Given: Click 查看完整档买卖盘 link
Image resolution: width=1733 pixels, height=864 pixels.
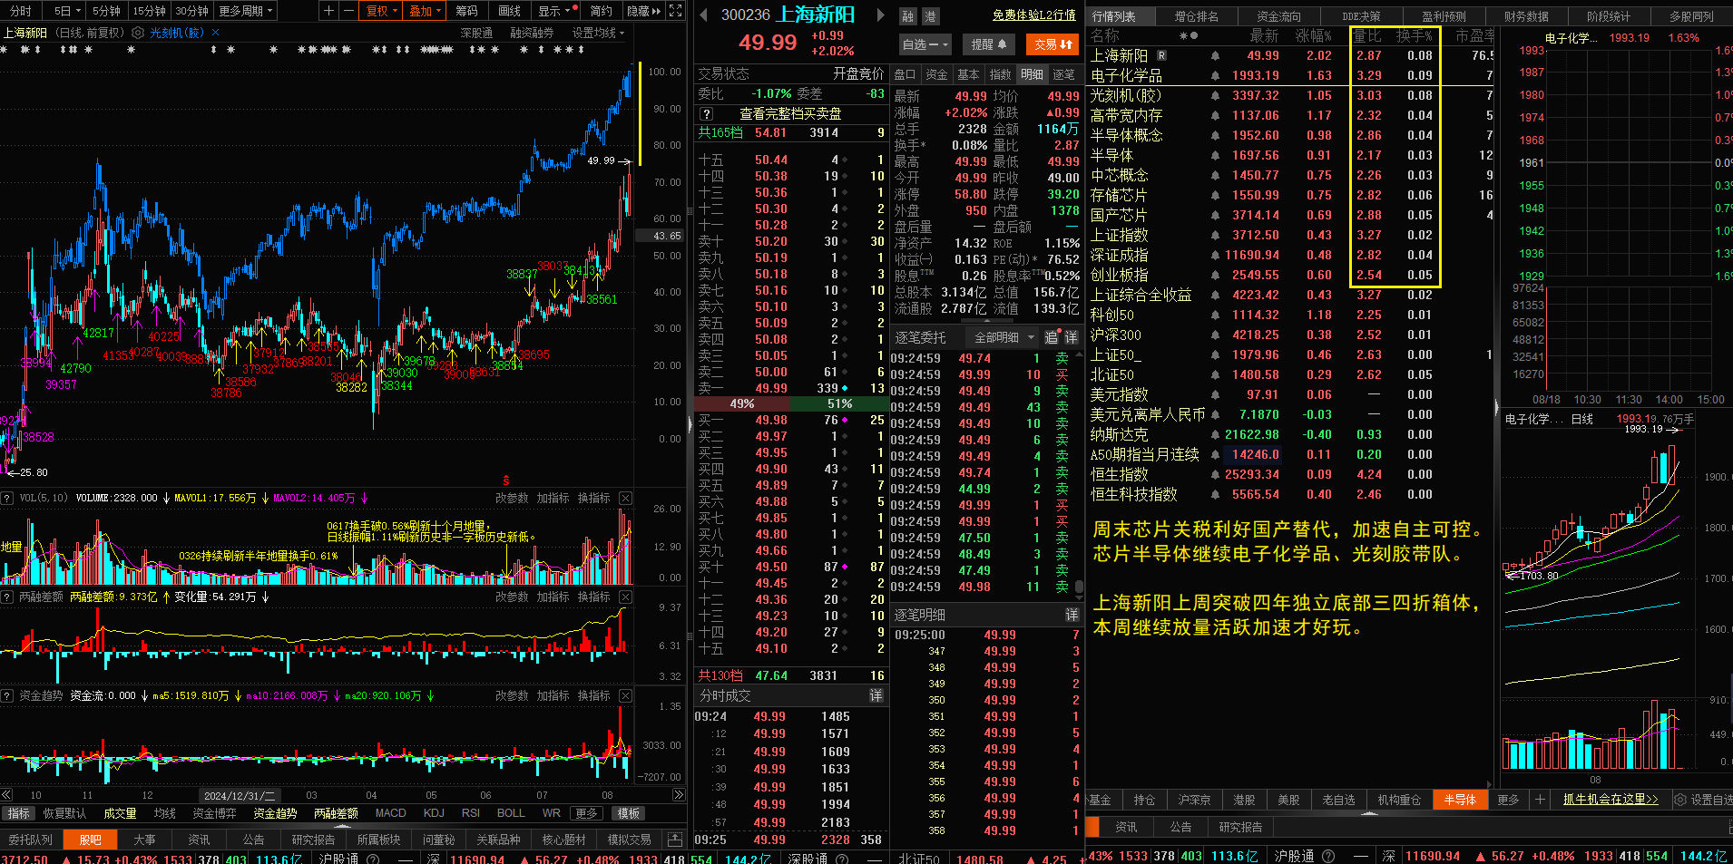Looking at the screenshot, I should [790, 114].
